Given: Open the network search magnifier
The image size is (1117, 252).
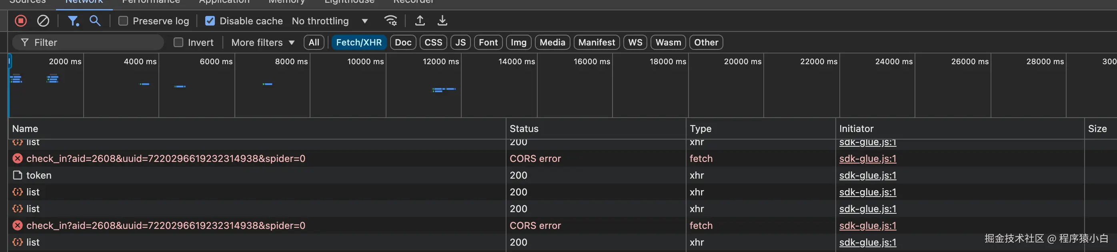Looking at the screenshot, I should pyautogui.click(x=95, y=21).
